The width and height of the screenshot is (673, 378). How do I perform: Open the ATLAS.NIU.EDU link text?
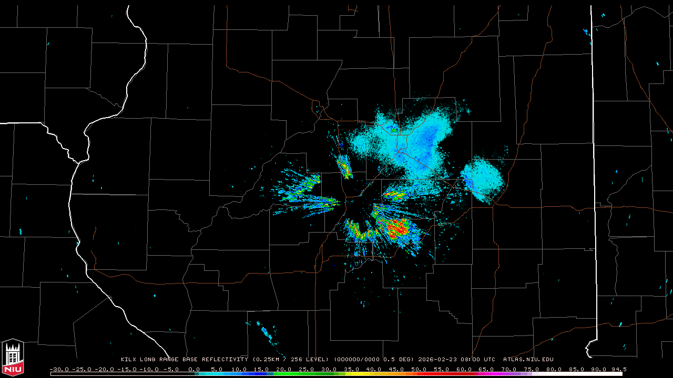coord(528,360)
